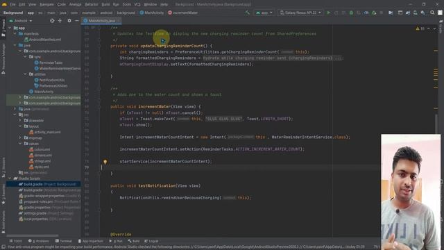Image resolution: width=444 pixels, height=250 pixels.
Task: Click the user avatar toolbar icon
Action: click(440, 12)
